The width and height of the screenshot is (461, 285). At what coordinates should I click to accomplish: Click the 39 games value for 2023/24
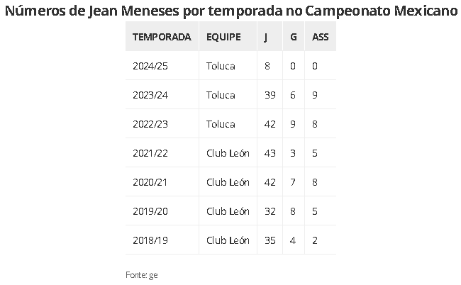click(270, 95)
